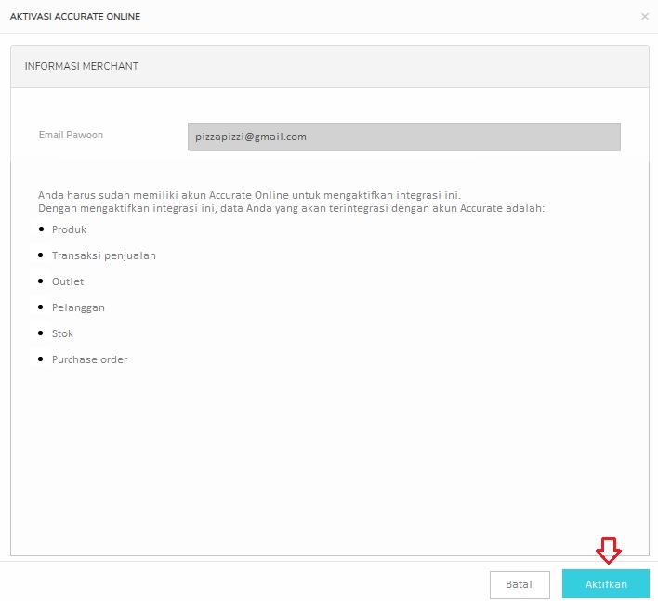Click the 'Email Pawoon' label

(71, 135)
